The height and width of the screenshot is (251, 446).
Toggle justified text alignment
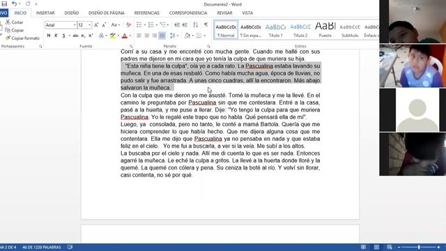(x=162, y=36)
